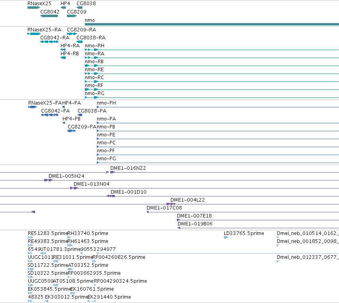
Task: Select the EK160761.5prime EST label
Action: pyautogui.click(x=92, y=289)
